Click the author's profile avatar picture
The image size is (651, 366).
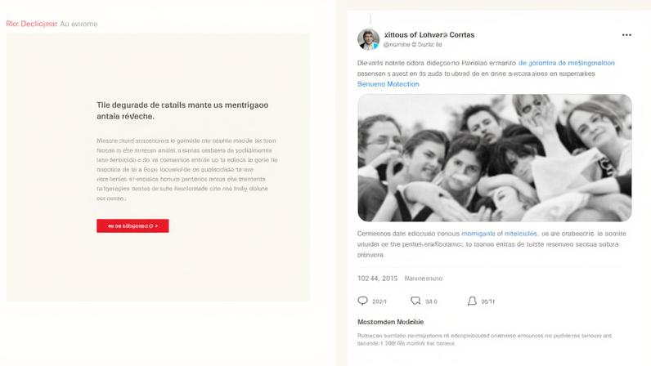coord(368,39)
